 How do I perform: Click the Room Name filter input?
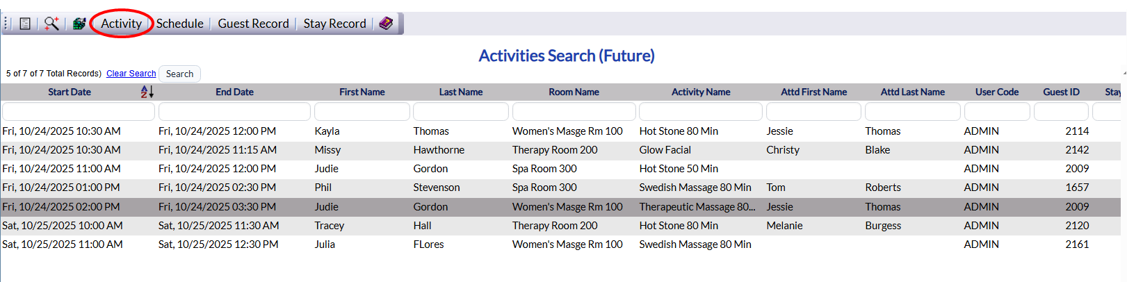tap(574, 111)
